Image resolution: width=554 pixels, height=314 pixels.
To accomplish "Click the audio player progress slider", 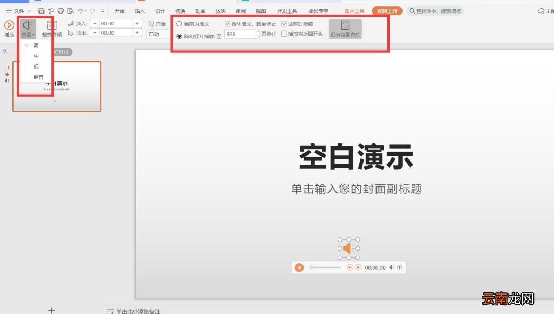I will coord(325,268).
